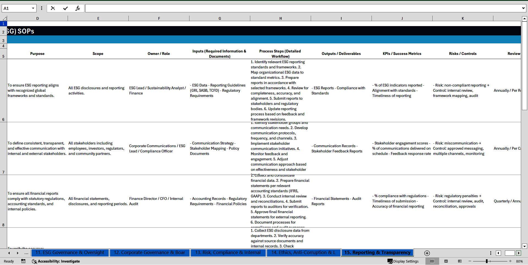528x265 pixels.
Task: Click Accessibility: Investigate status button
Action: pyautogui.click(x=56, y=261)
